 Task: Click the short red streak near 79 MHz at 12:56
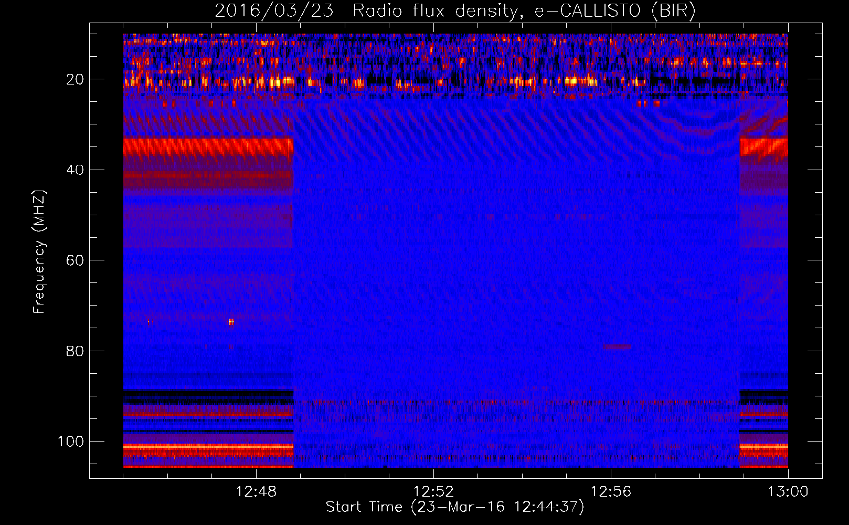(617, 346)
